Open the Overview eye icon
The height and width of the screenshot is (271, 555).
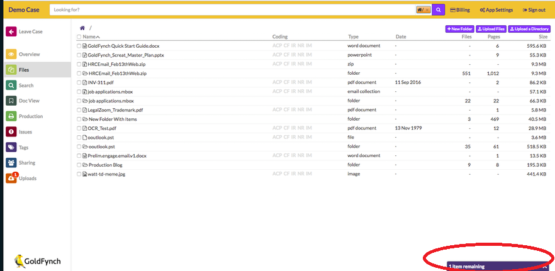[11, 55]
